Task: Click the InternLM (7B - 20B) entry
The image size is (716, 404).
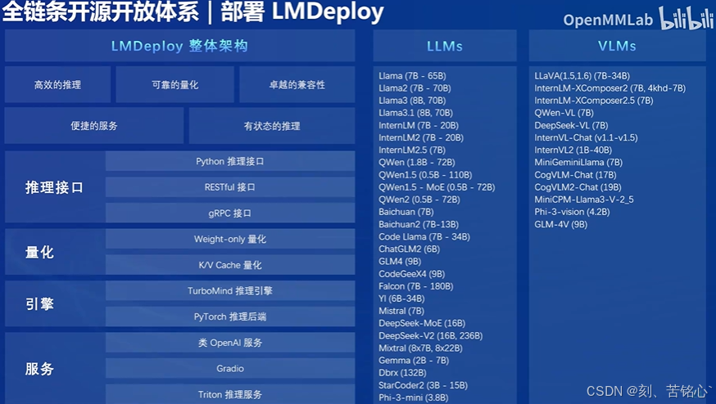Action: pos(419,125)
